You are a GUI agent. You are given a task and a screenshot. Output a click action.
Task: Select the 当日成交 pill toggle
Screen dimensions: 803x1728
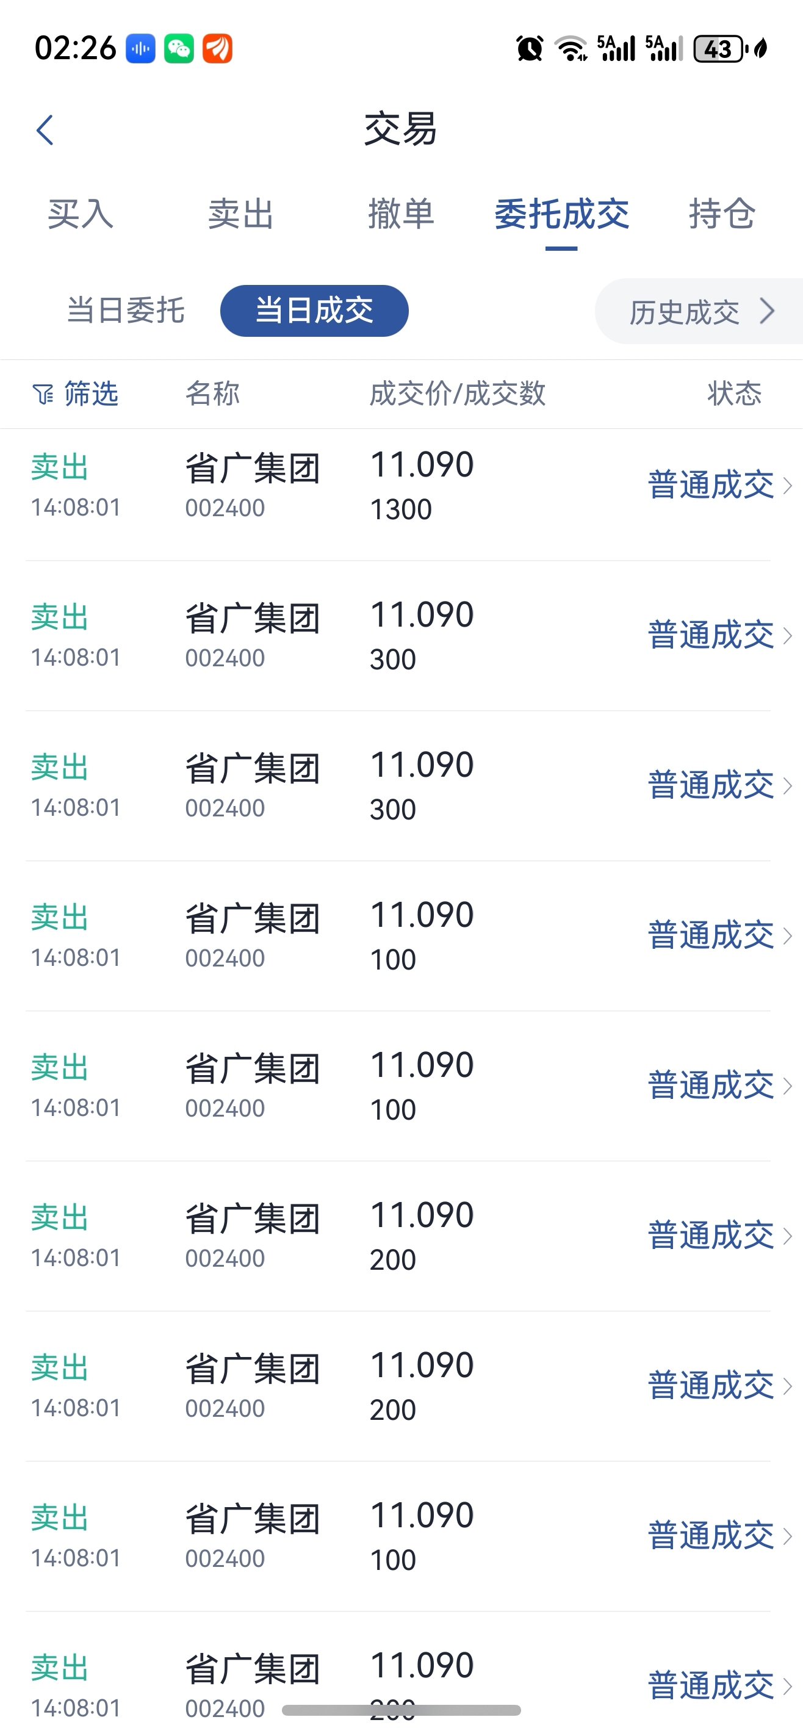pos(314,311)
